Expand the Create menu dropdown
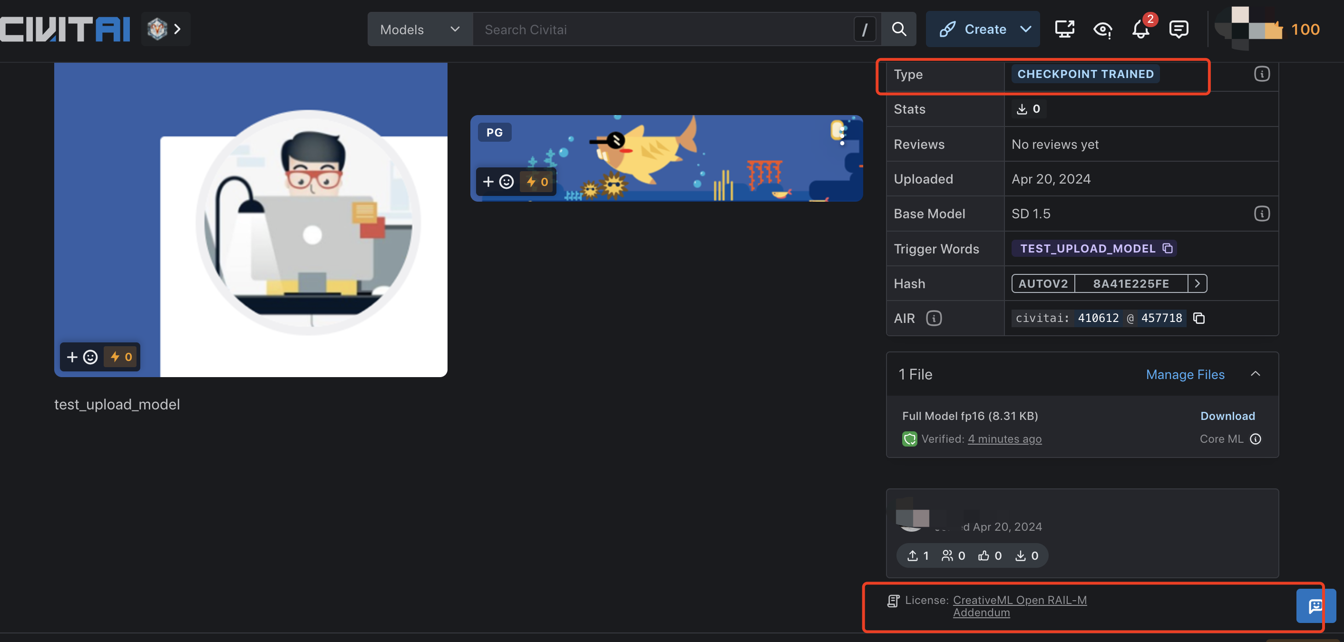This screenshot has height=642, width=1344. tap(1026, 28)
